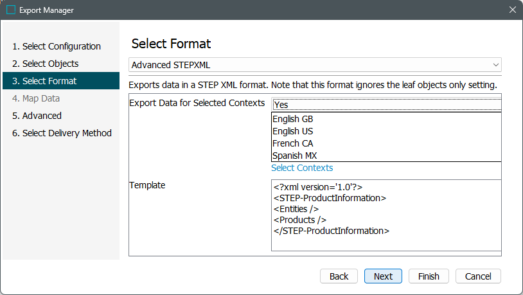
Task: Open the Export Data for Selected Contexts Yes field
Action: coord(386,104)
